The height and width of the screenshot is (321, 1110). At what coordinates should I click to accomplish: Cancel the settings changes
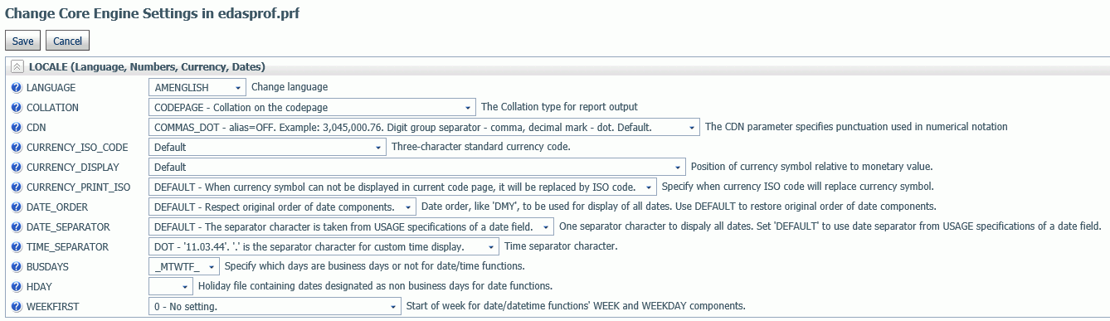67,41
